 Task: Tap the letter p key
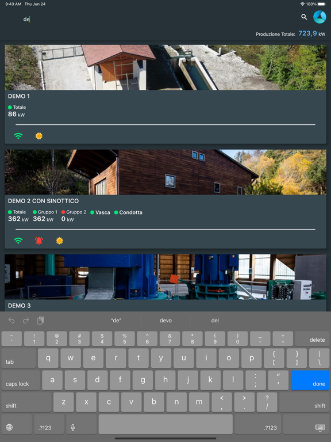tap(251, 359)
